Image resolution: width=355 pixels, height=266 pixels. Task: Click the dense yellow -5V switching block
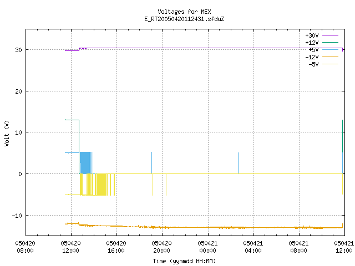tap(102, 185)
